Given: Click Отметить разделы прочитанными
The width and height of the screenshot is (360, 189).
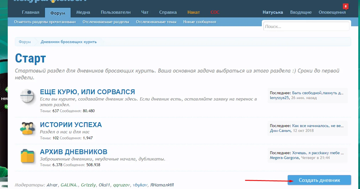Looking at the screenshot, I should pyautogui.click(x=45, y=22).
